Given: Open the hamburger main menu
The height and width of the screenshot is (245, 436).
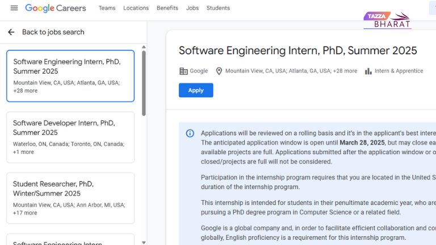Looking at the screenshot, I should pyautogui.click(x=14, y=8).
